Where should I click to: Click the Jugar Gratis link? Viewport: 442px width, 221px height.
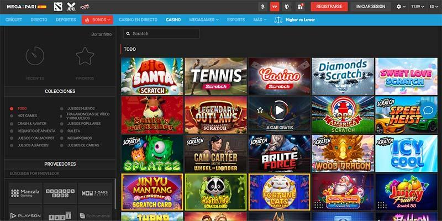280,128
